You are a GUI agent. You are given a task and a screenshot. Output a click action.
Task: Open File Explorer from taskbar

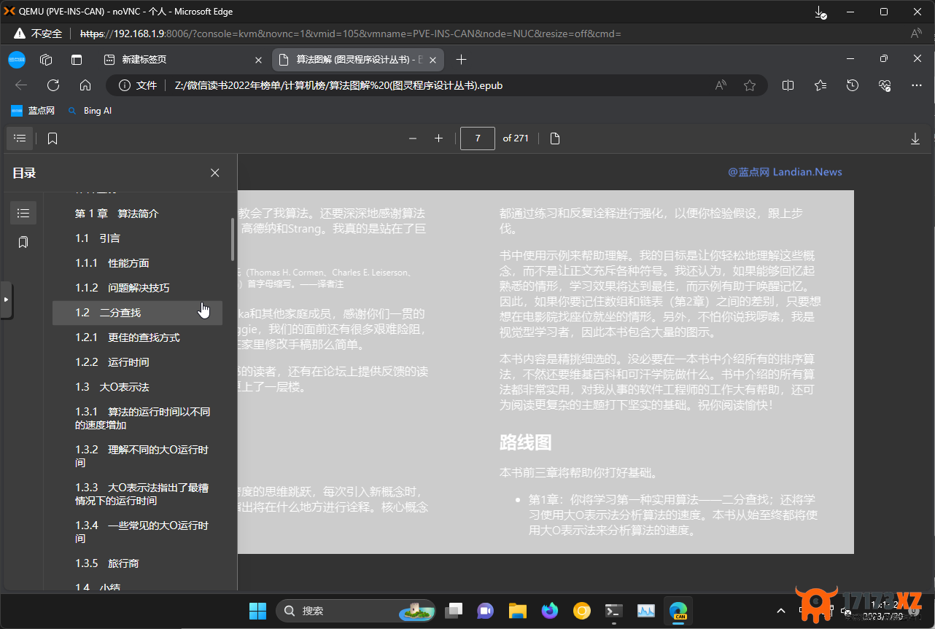coord(518,611)
